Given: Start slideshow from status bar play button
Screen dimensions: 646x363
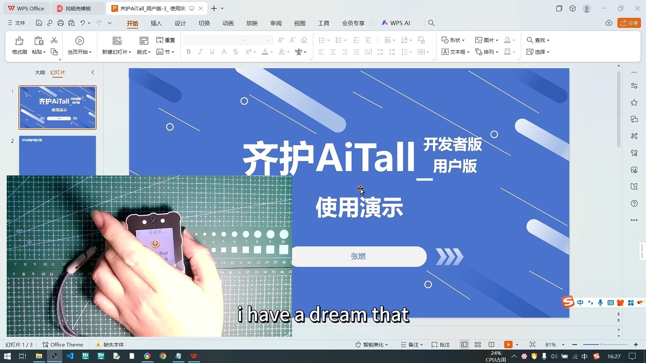Looking at the screenshot, I should click(x=508, y=345).
